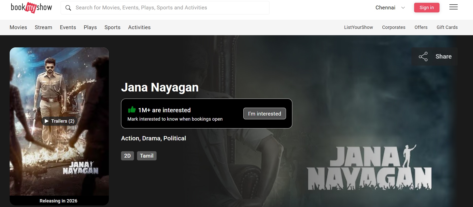This screenshot has height=207, width=473.
Task: Go to the Stream section
Action: (x=43, y=27)
